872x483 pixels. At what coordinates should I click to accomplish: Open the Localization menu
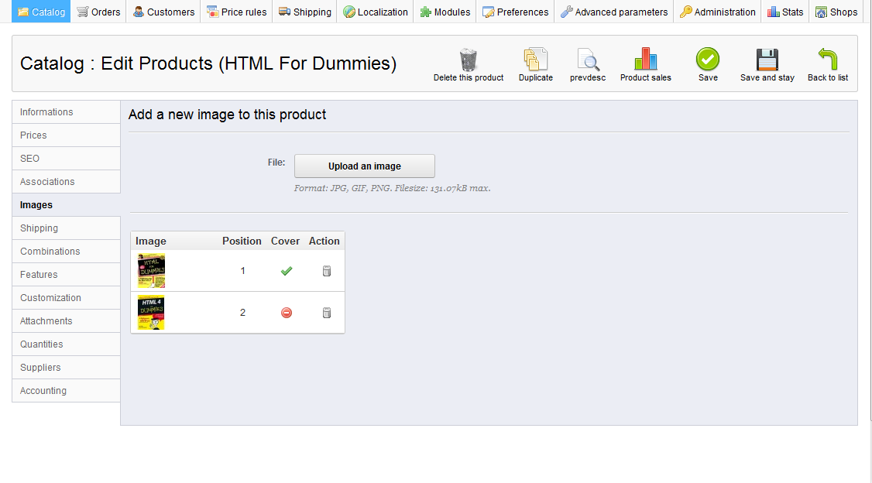point(376,12)
